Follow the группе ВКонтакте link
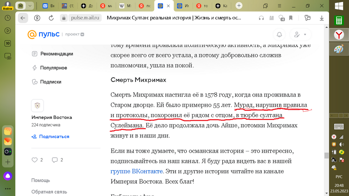The image size is (349, 196). tap(137, 171)
